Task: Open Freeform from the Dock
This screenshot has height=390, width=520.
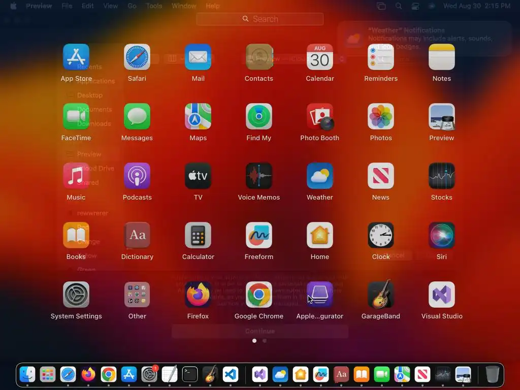Action: (x=321, y=374)
